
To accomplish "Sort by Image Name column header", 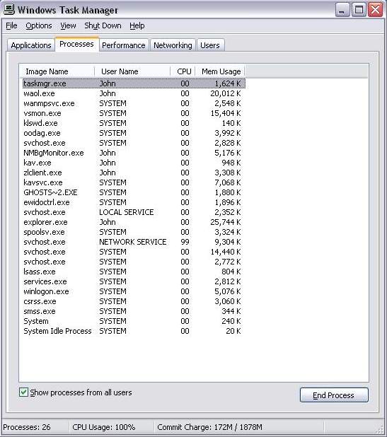I will click(57, 71).
